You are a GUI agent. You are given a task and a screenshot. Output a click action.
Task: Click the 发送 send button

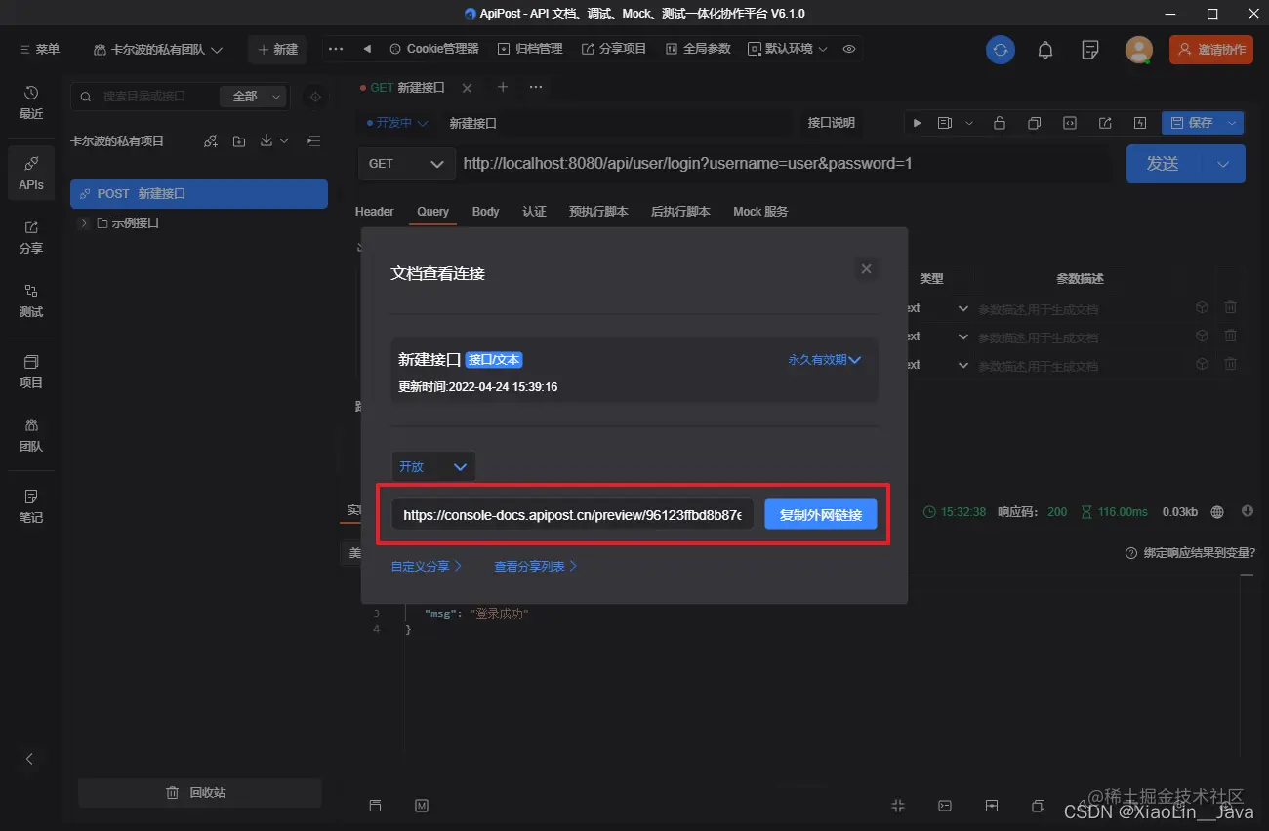(x=1164, y=164)
